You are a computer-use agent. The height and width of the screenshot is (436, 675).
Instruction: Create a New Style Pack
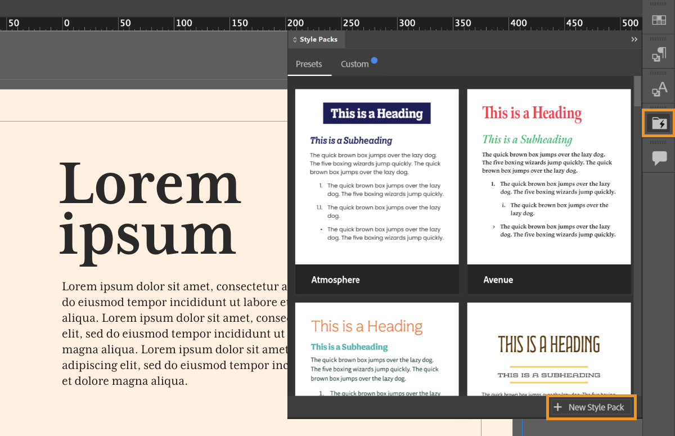pos(591,407)
